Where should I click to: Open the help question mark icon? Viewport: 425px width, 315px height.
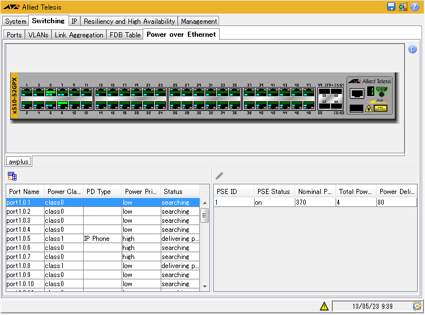click(414, 6)
